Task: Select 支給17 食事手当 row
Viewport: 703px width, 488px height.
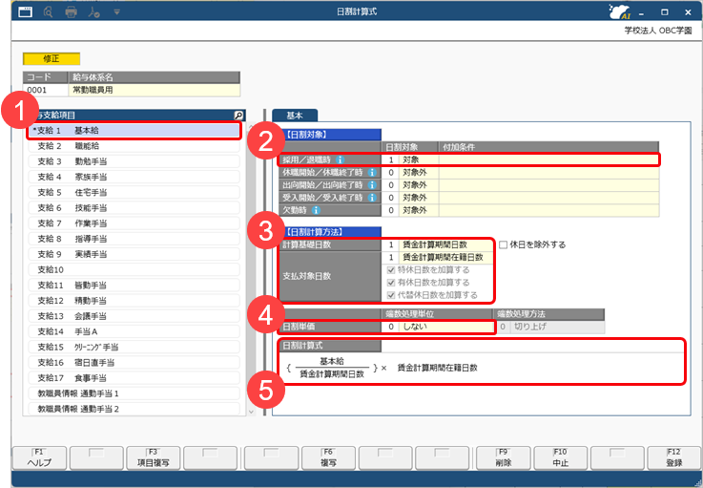Action: 134,378
